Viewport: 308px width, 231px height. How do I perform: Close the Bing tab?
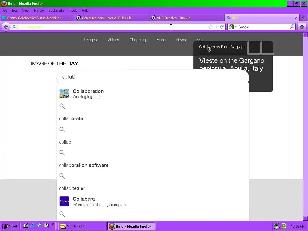pyautogui.click(x=296, y=18)
